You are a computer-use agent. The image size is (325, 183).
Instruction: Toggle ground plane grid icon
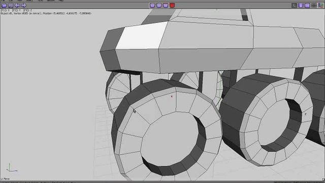[x=314, y=6]
